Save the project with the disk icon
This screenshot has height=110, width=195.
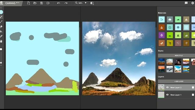[x=41, y=3]
